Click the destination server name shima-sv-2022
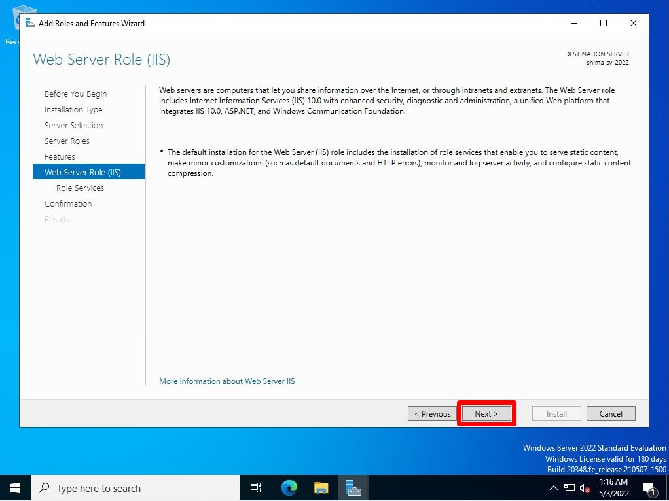This screenshot has height=501, width=669. (x=607, y=63)
